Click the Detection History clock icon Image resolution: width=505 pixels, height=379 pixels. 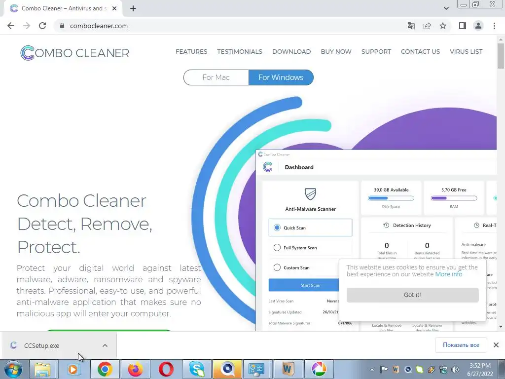click(386, 225)
